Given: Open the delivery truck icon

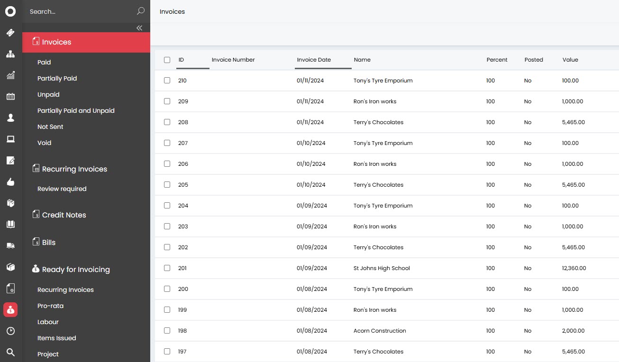Looking at the screenshot, I should point(10,245).
